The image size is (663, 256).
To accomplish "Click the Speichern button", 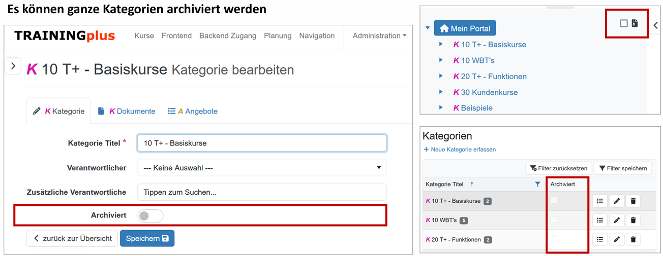I will [147, 238].
